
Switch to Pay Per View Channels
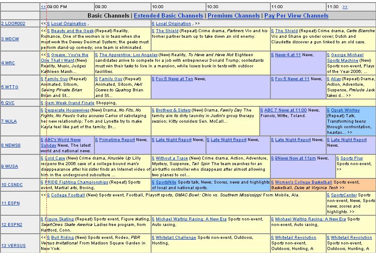[297, 16]
